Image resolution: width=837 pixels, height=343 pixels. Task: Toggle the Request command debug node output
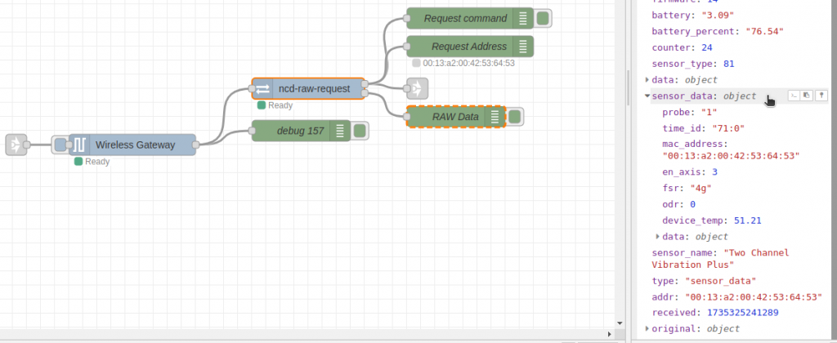[543, 19]
